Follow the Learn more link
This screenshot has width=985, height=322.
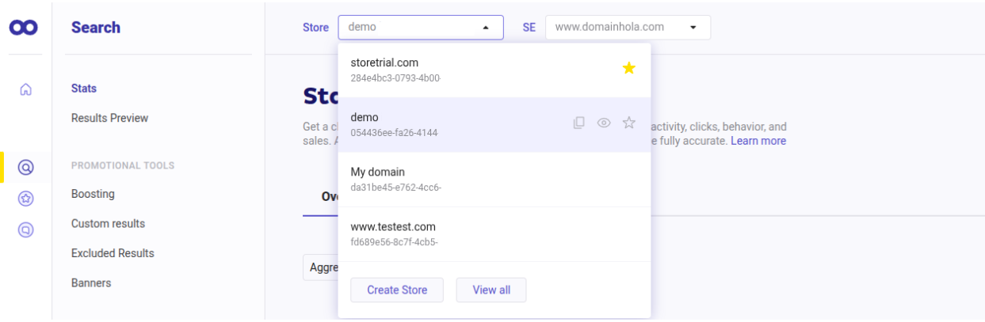point(758,141)
